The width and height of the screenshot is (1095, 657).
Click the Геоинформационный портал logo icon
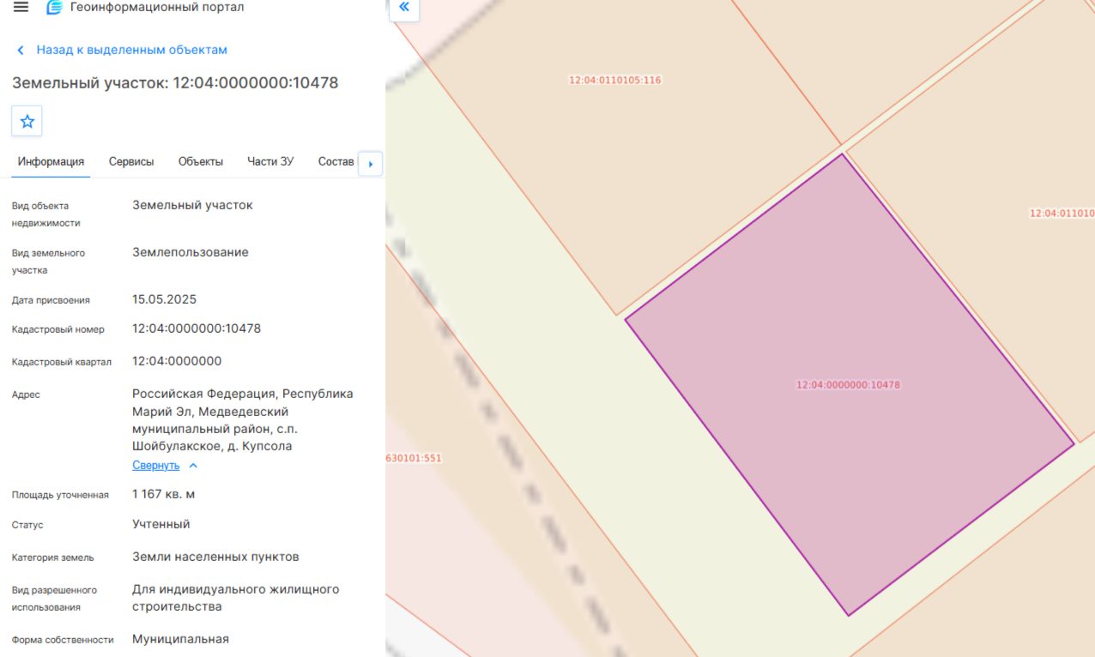coord(54,8)
